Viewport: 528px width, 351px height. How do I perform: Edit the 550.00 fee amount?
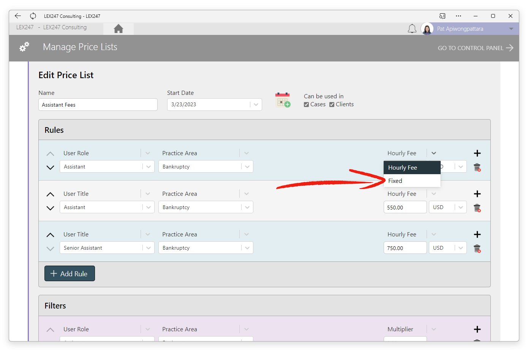[405, 207]
